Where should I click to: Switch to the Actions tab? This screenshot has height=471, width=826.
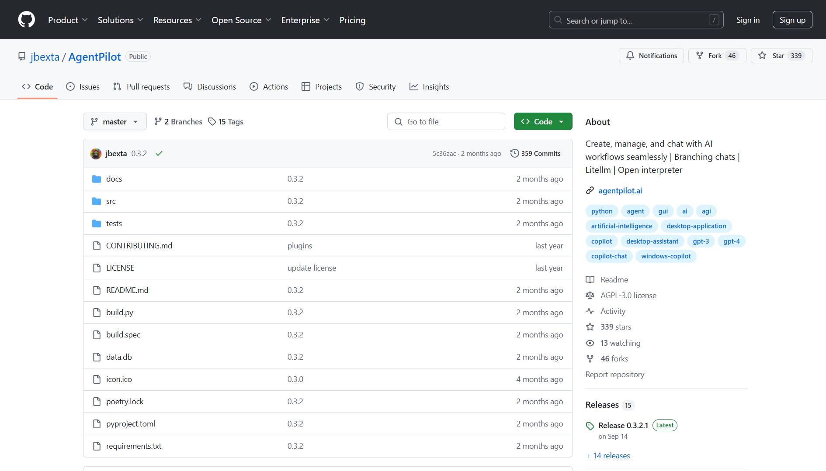click(269, 87)
